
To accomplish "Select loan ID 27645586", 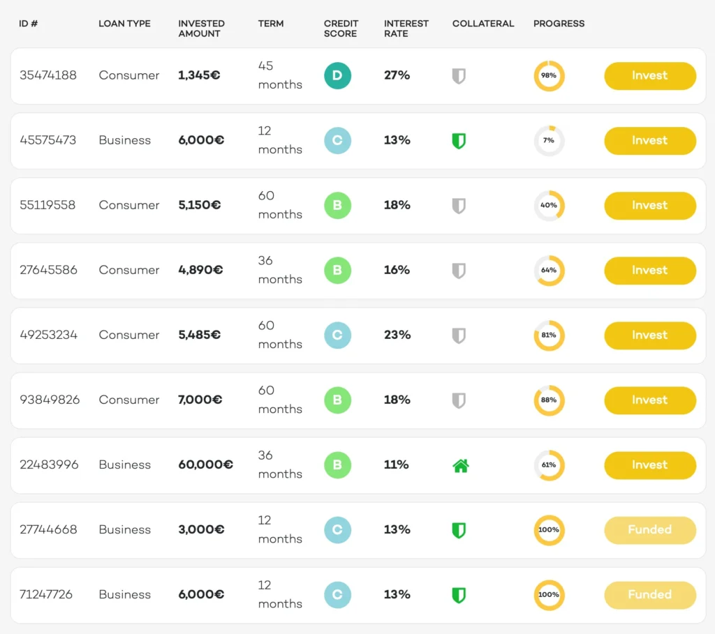I will point(48,270).
